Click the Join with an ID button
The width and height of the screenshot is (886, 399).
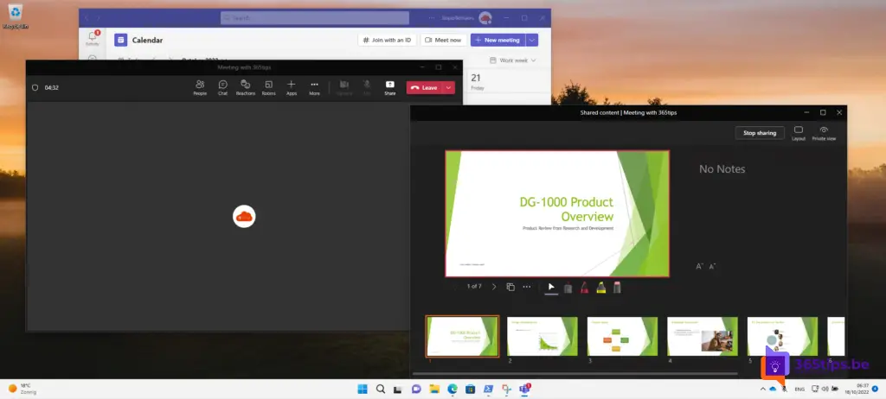[386, 40]
